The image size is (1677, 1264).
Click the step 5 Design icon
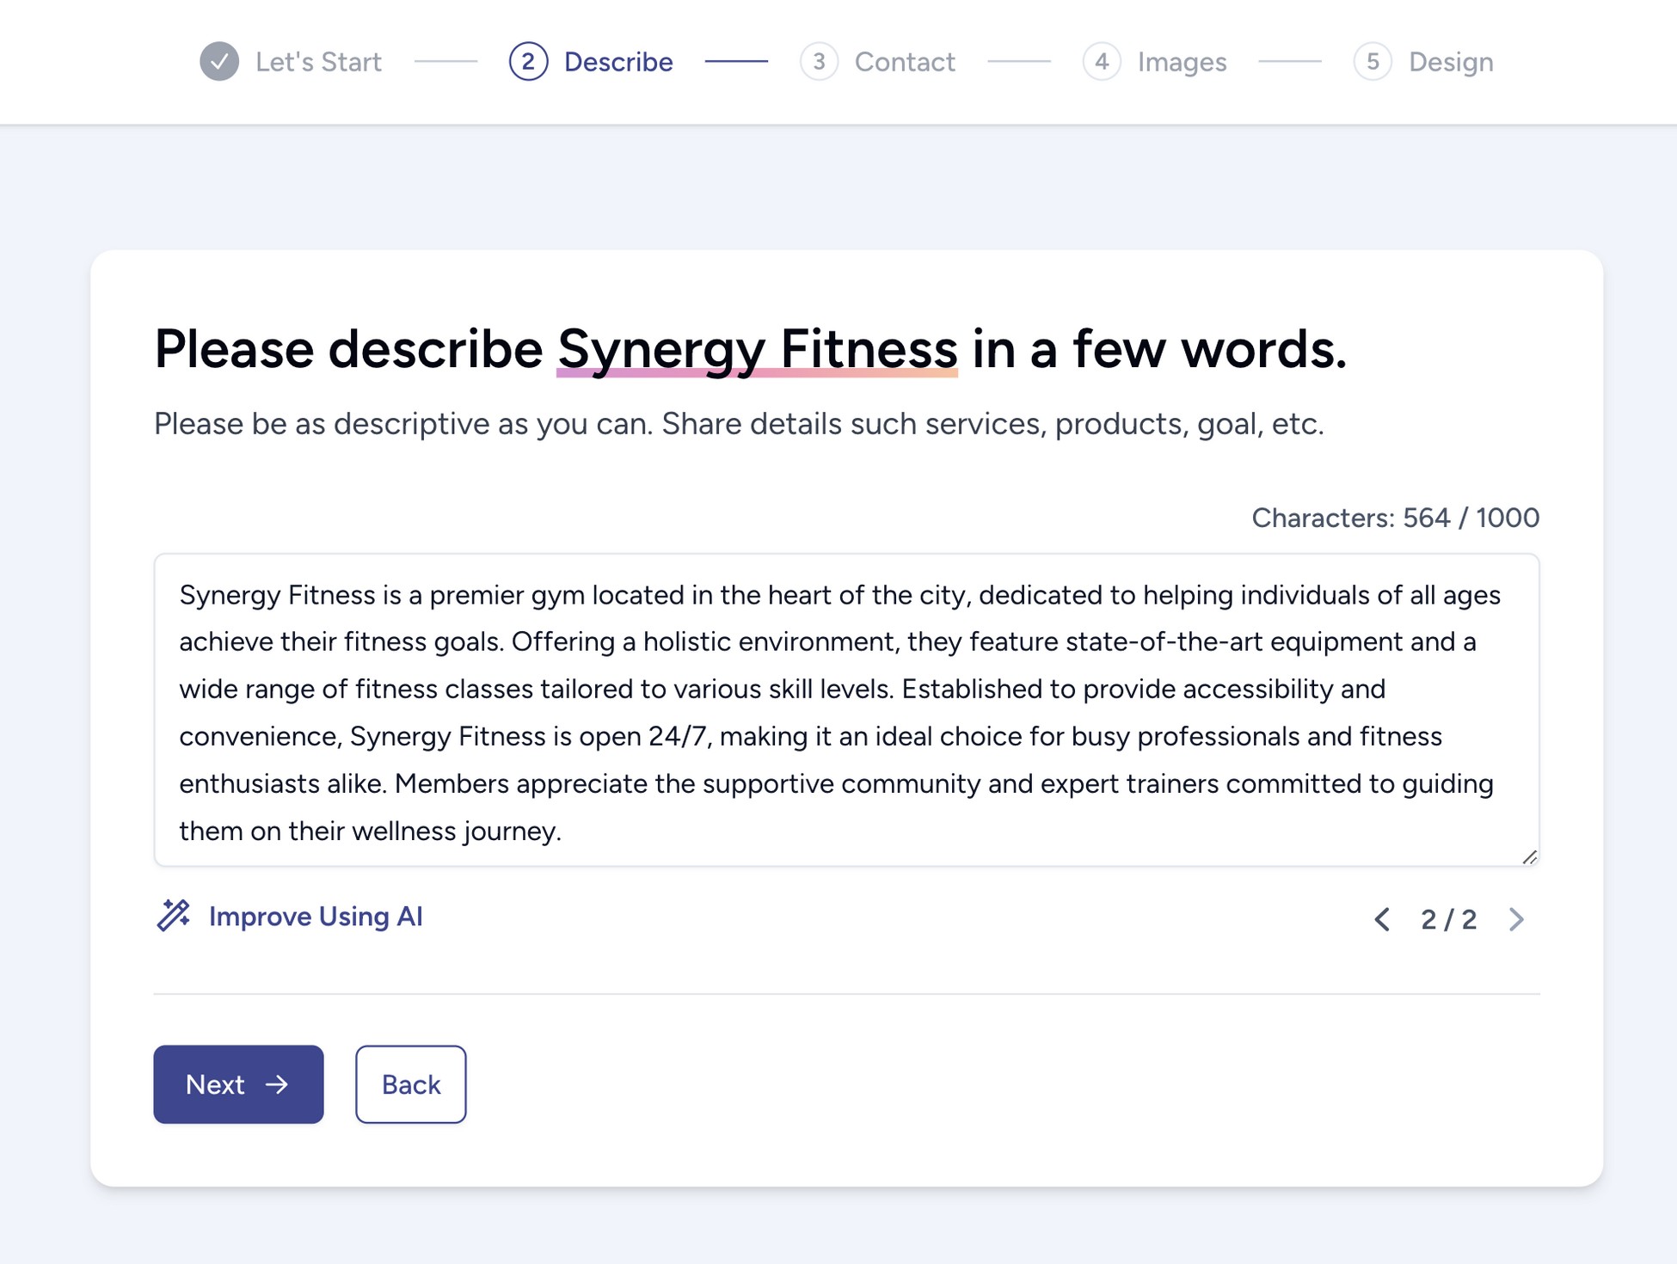tap(1373, 61)
